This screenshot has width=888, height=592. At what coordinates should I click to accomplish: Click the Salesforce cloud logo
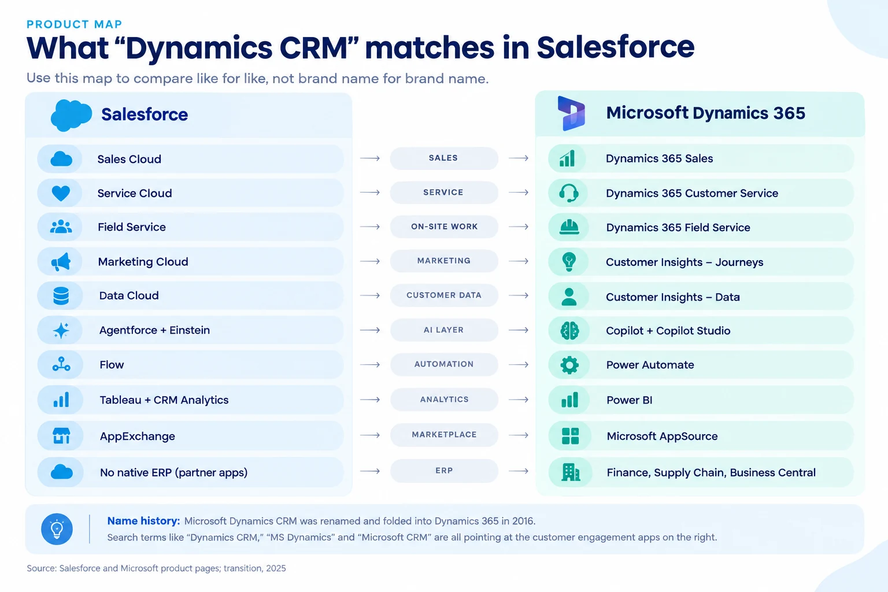[71, 114]
